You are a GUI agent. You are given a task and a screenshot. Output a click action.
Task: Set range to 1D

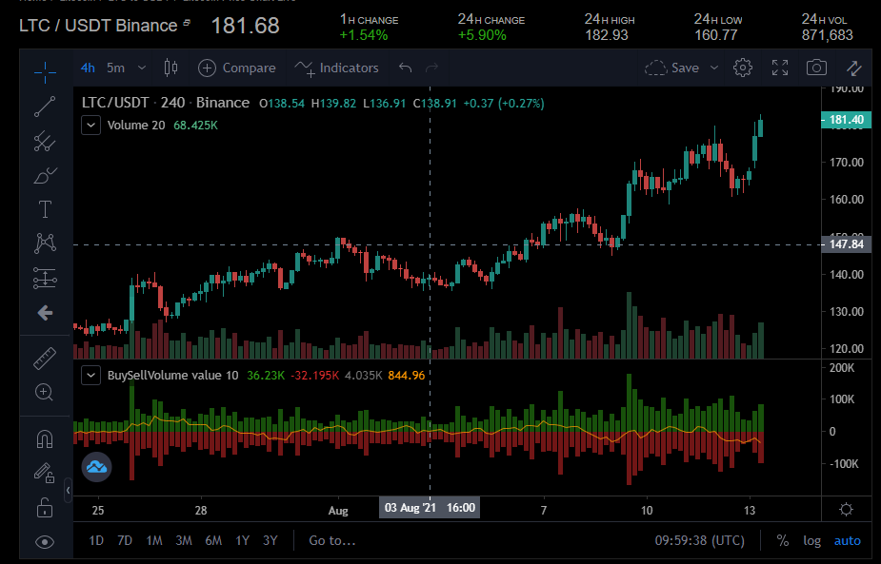coord(96,540)
